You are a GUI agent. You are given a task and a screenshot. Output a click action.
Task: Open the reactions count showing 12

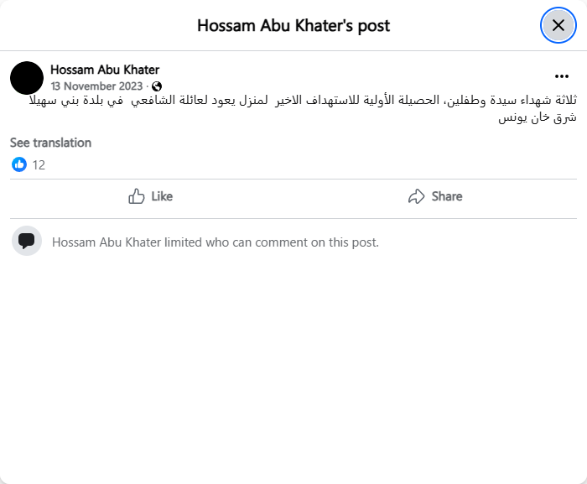(x=39, y=165)
